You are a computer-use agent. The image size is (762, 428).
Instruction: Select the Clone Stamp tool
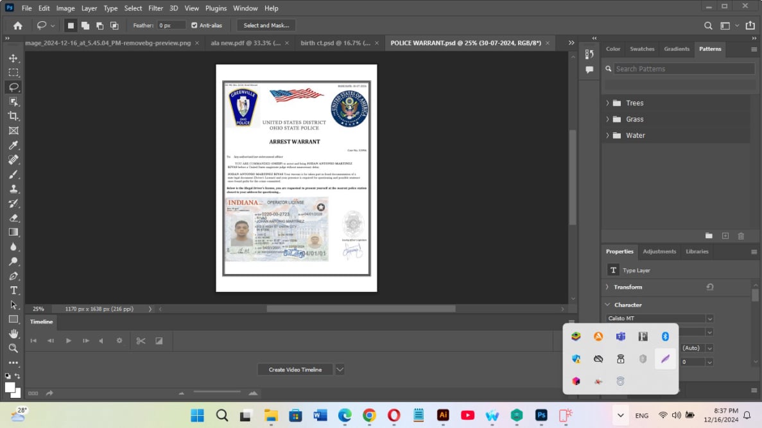click(13, 189)
